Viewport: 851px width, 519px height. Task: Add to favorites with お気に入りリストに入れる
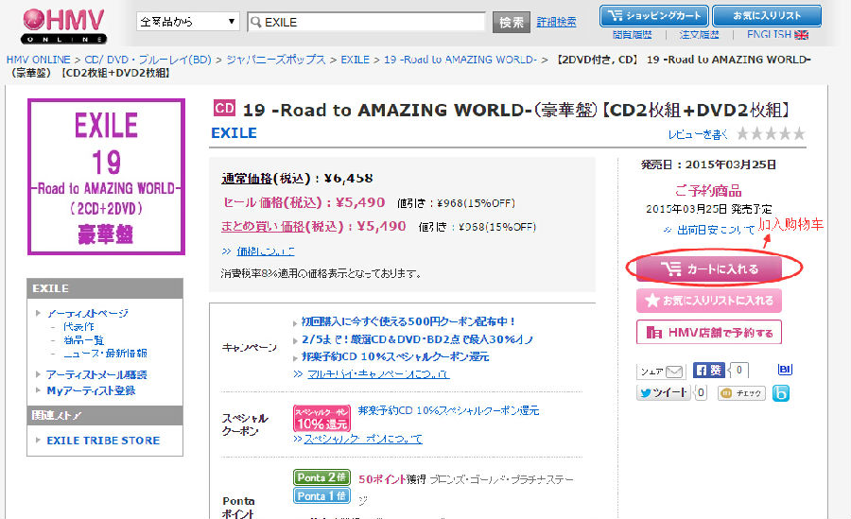coord(709,301)
